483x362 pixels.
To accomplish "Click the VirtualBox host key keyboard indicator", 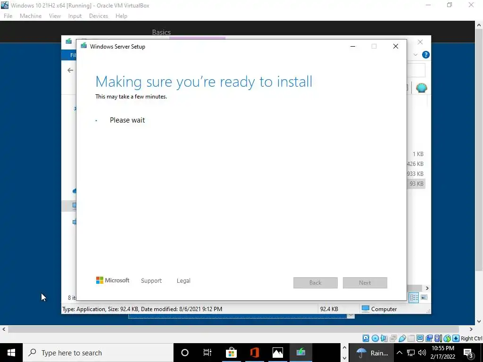I will pyautogui.click(x=456, y=338).
